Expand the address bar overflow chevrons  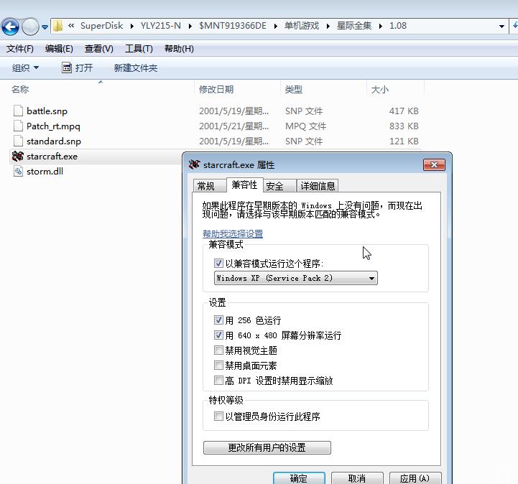(71, 25)
